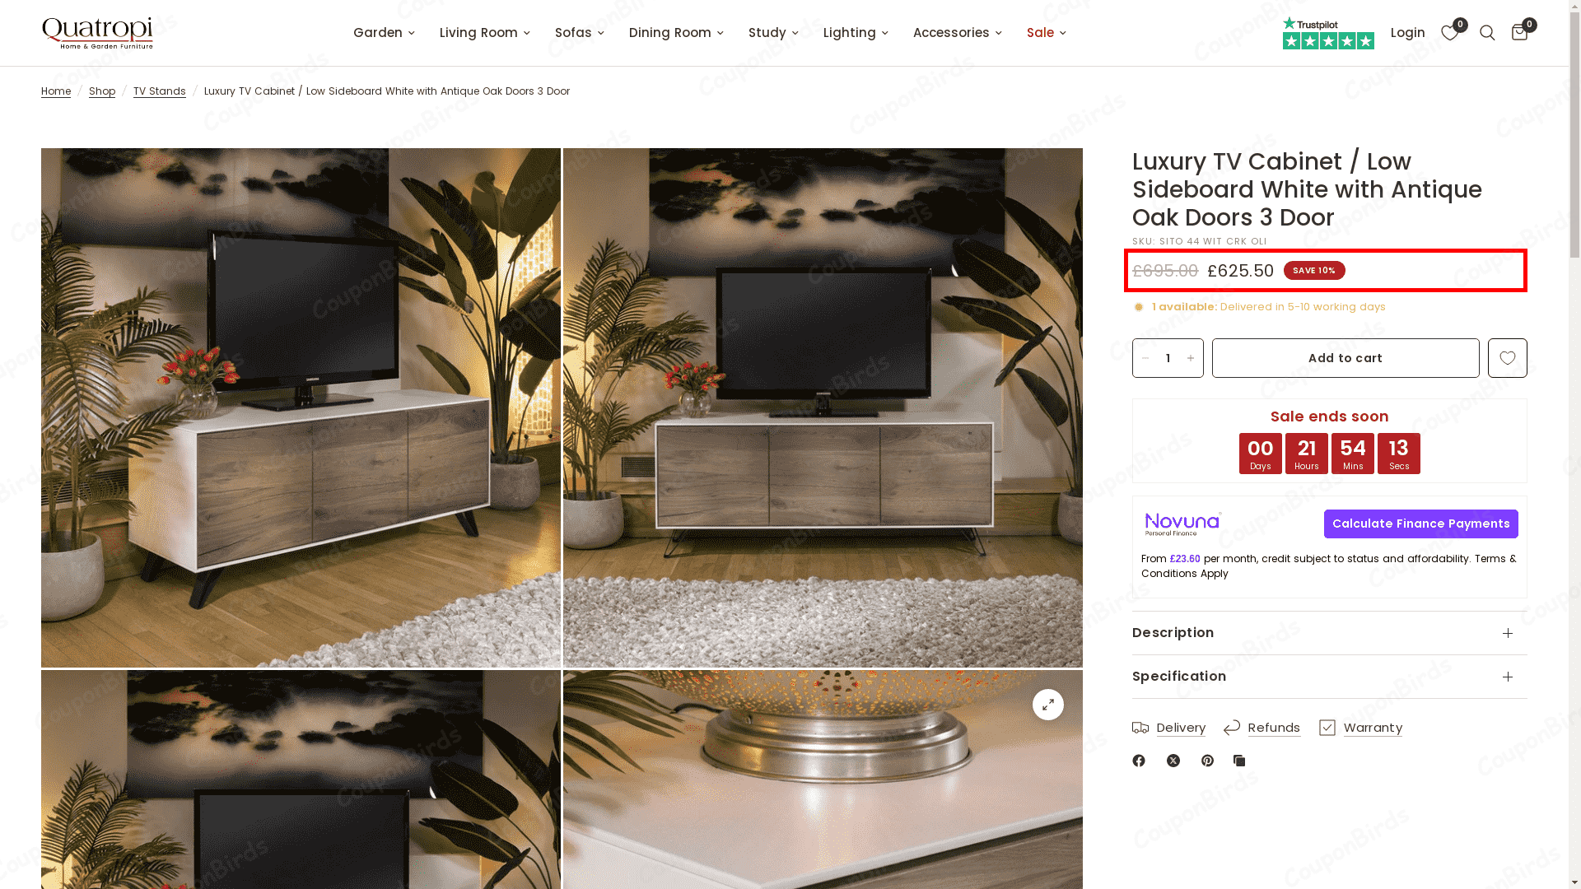1581x889 pixels.
Task: Copy the product link icon
Action: pyautogui.click(x=1239, y=760)
